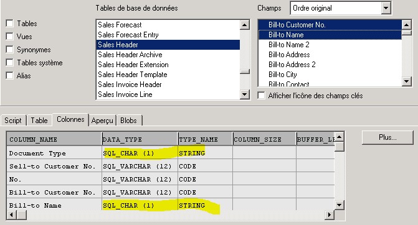
Task: Select the Document Type row cell
Action: (54, 153)
